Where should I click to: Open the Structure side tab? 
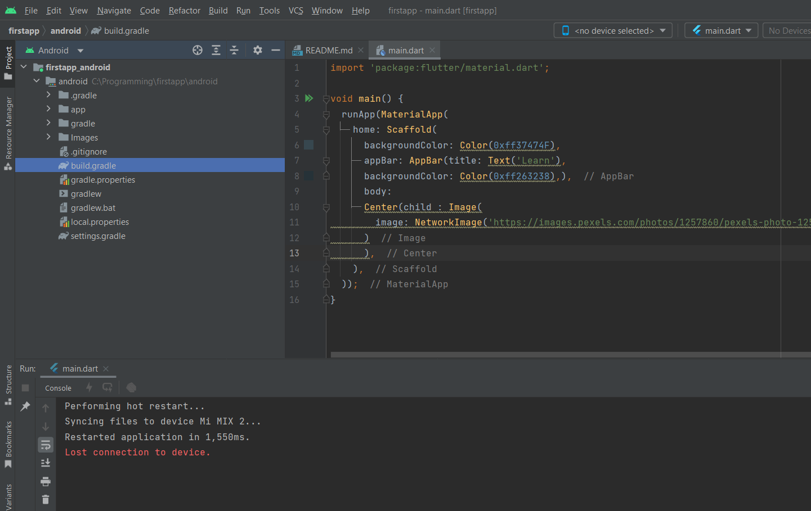(8, 385)
